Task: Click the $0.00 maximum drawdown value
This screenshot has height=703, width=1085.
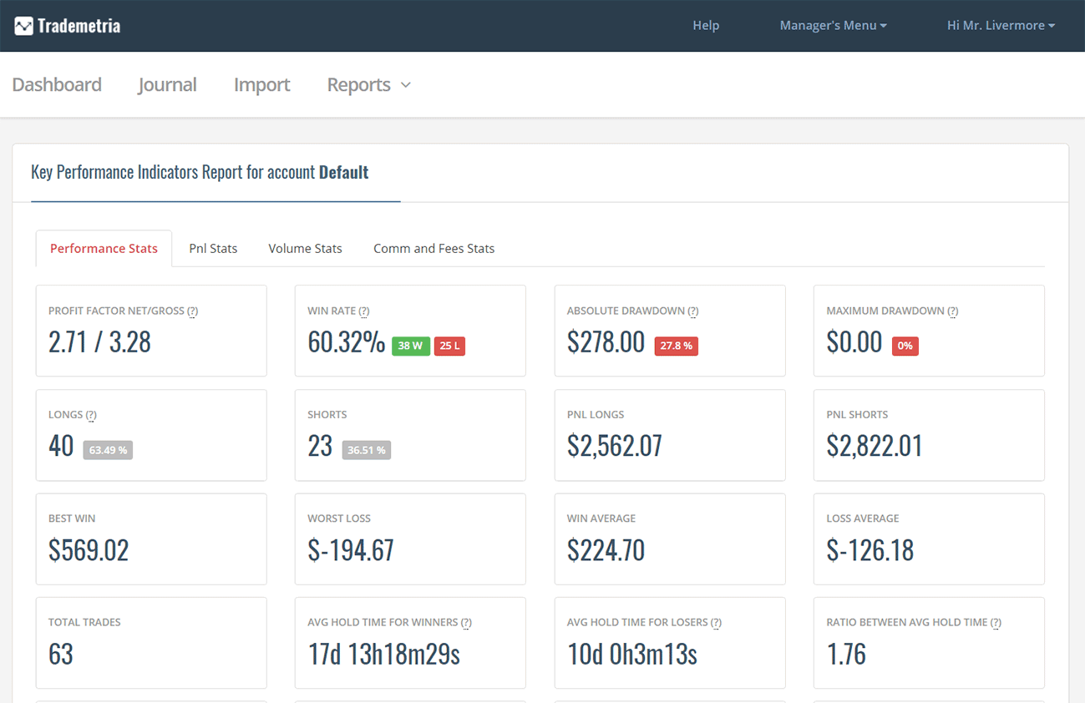Action: coord(854,342)
